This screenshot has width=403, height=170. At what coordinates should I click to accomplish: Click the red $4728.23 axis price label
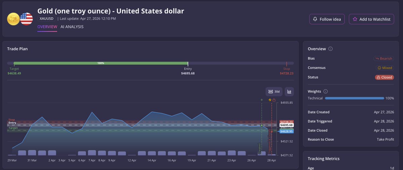(286, 122)
